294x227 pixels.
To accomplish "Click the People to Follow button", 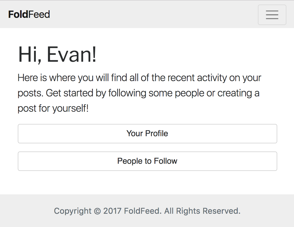I will coord(147,161).
